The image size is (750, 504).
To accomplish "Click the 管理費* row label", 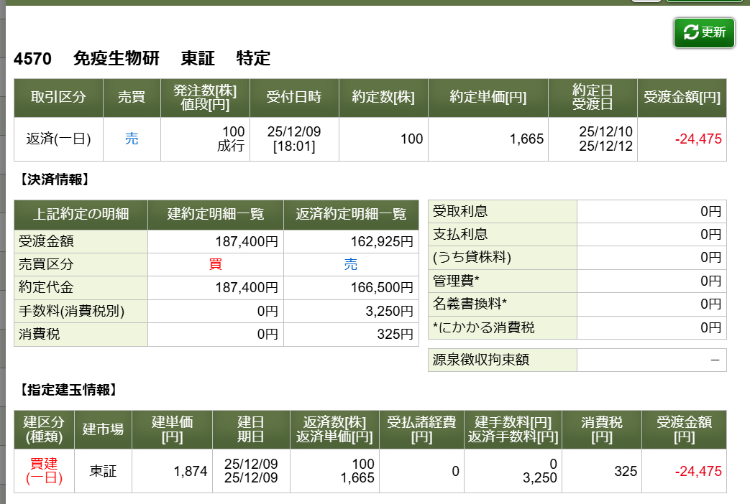I will 457,281.
